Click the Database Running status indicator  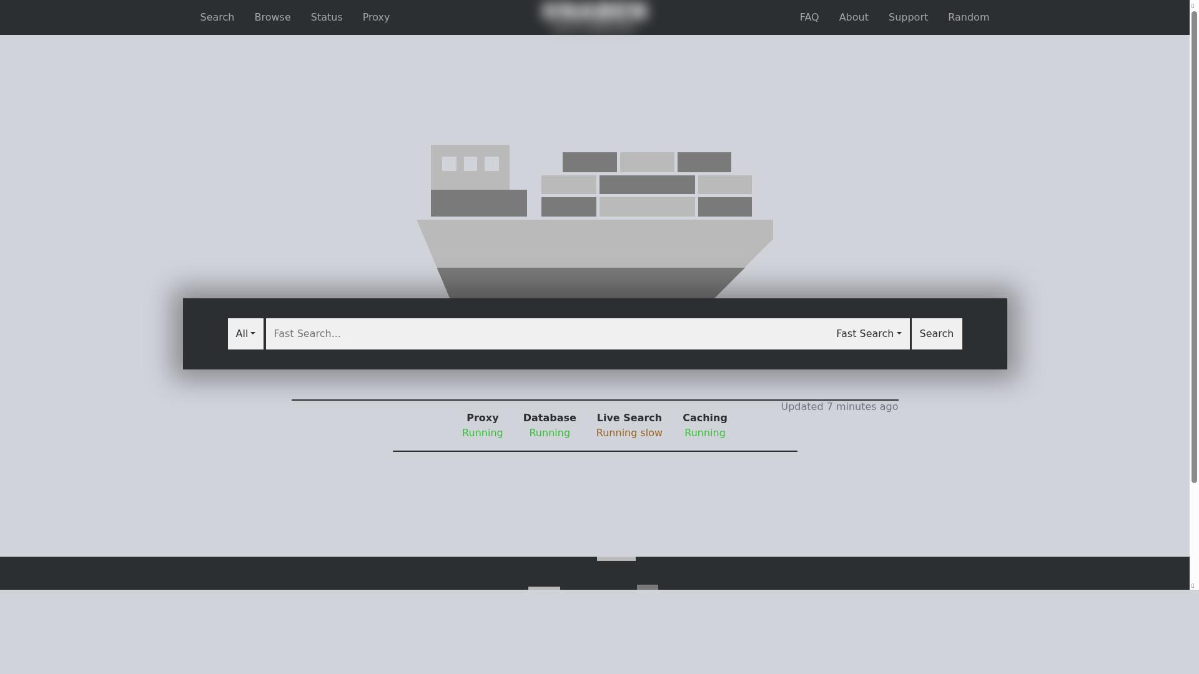click(x=549, y=432)
